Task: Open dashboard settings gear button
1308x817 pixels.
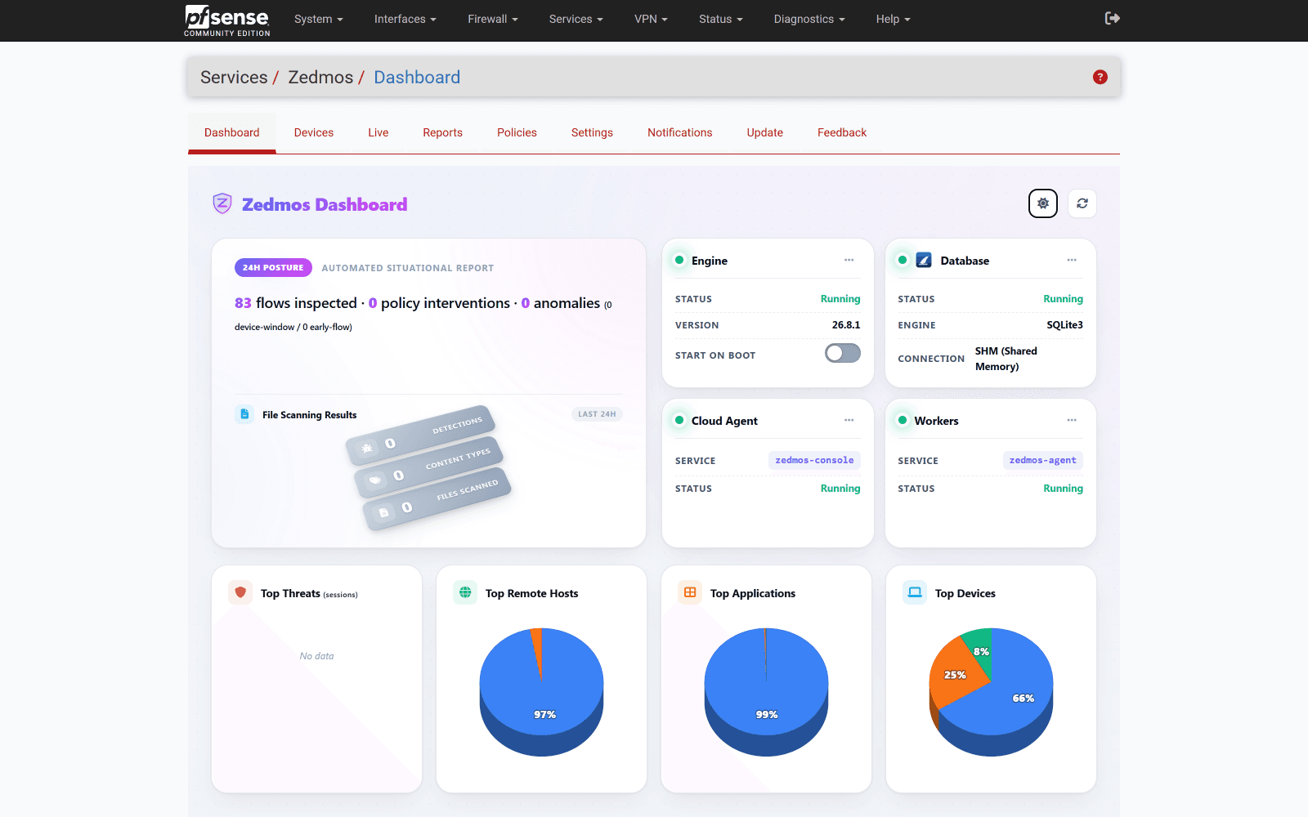Action: click(1043, 203)
